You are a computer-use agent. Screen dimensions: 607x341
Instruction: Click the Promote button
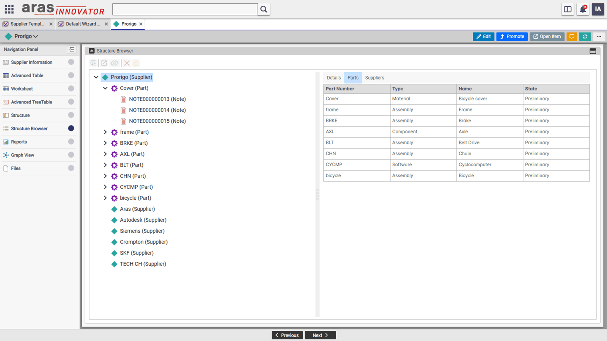tap(512, 36)
